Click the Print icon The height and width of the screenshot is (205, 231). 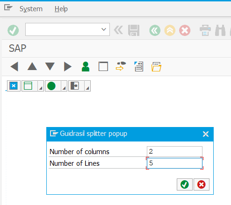[x=205, y=30]
